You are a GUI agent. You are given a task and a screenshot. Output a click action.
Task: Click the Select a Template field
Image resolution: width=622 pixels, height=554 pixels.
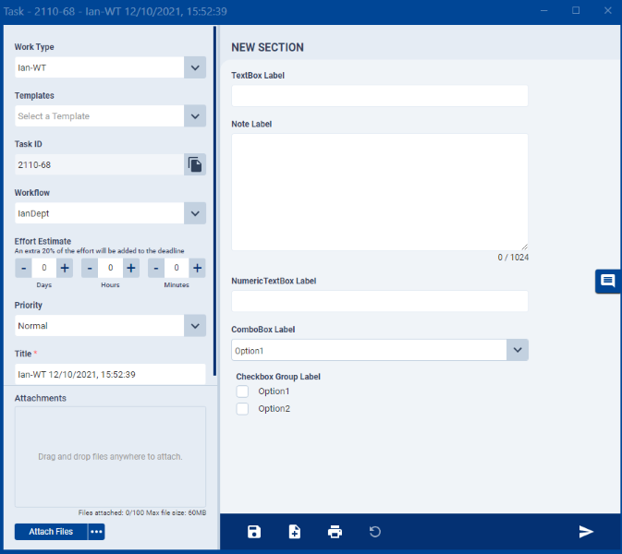tap(99, 116)
